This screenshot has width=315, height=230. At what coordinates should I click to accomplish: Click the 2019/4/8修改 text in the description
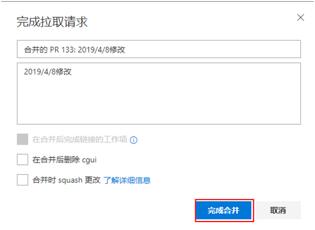48,72
